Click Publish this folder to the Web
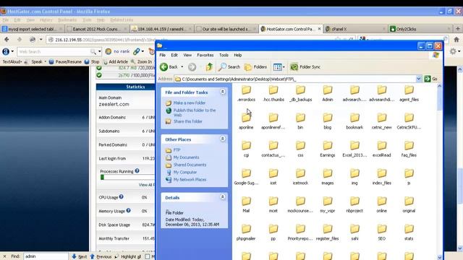Image resolution: width=463 pixels, height=260 pixels. click(195, 113)
